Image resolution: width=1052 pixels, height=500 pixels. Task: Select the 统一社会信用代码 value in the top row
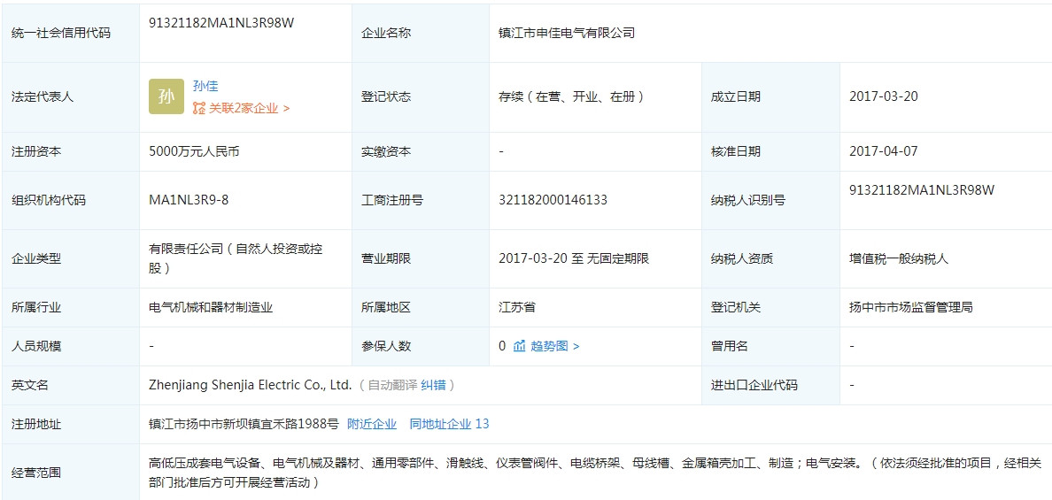click(x=221, y=23)
